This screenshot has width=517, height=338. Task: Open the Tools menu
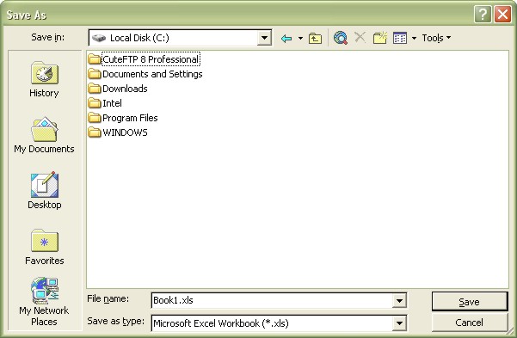(436, 38)
